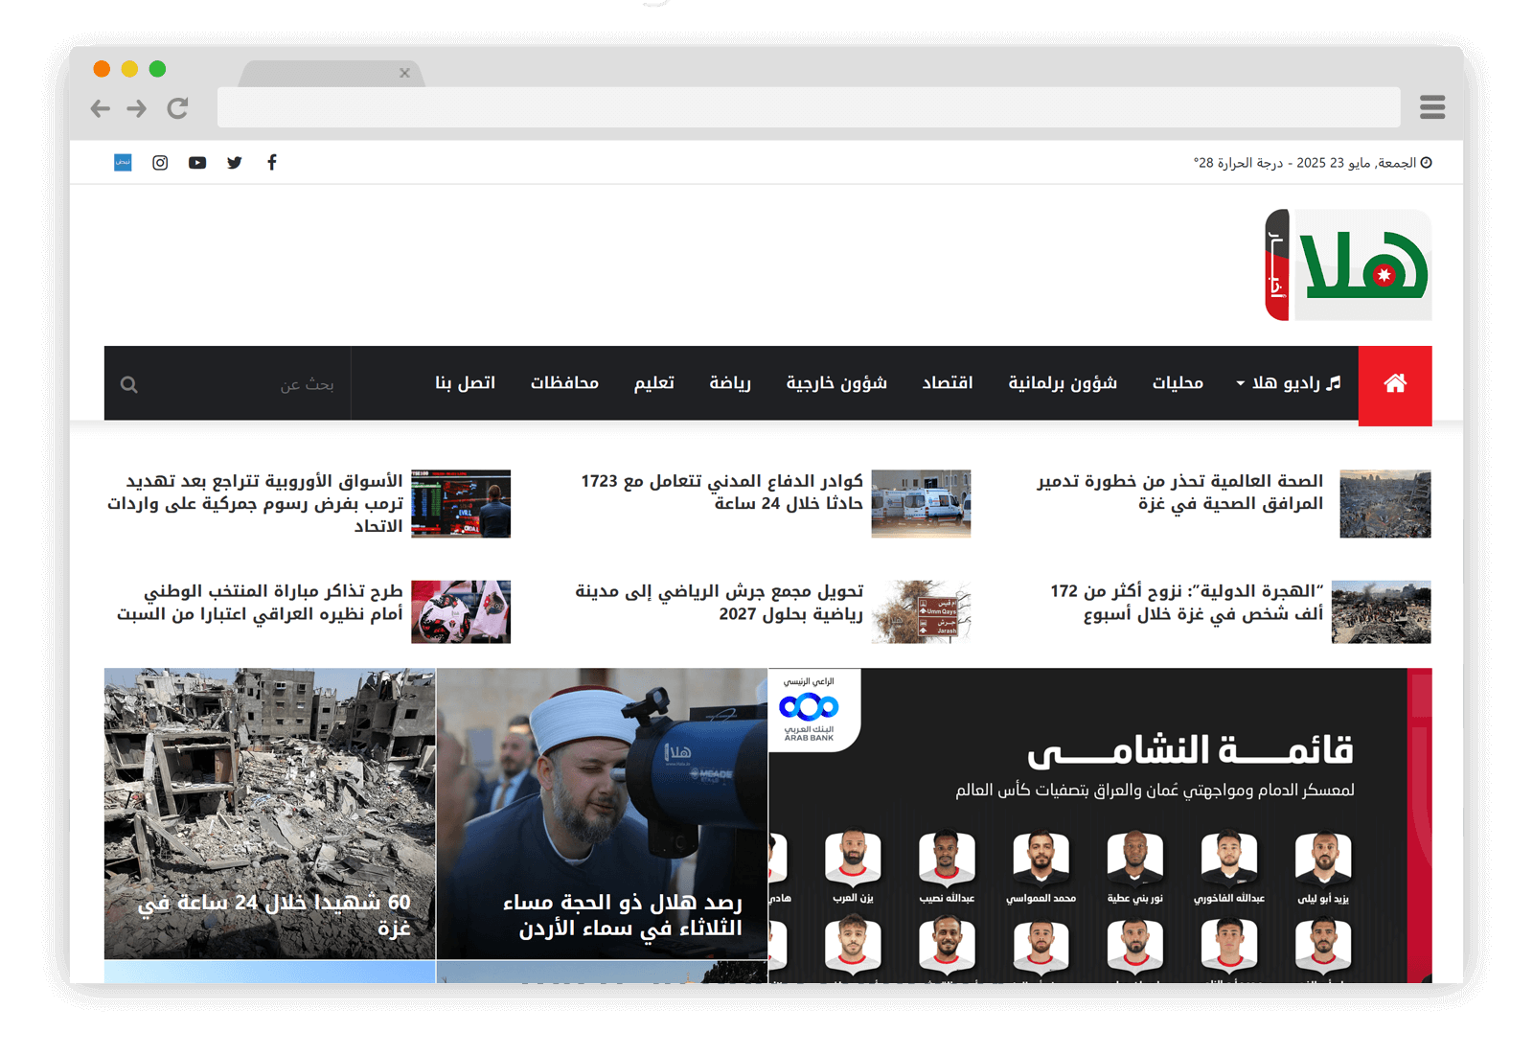Open the شؤون برلمانية menu item

(1063, 383)
